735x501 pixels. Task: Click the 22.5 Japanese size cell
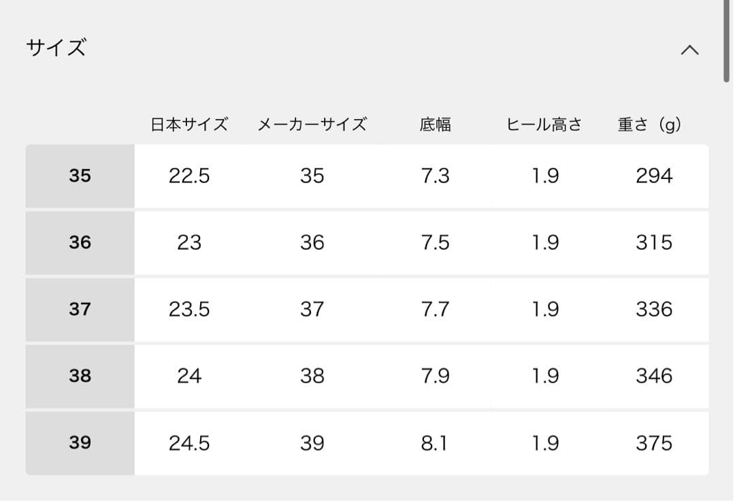191,176
